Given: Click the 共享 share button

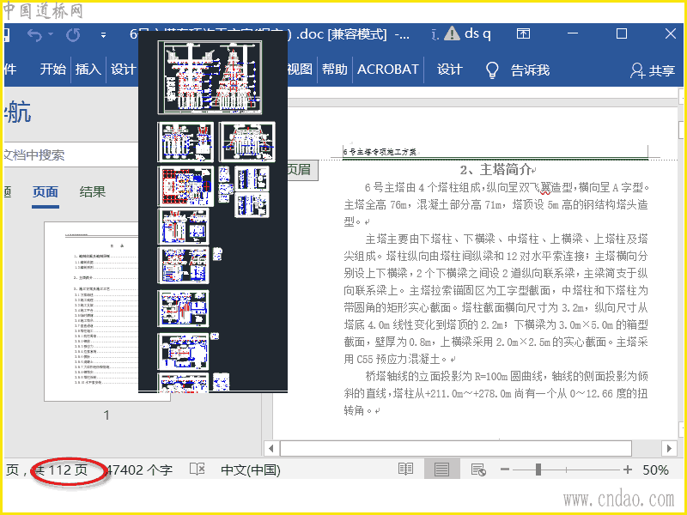Looking at the screenshot, I should pyautogui.click(x=653, y=70).
